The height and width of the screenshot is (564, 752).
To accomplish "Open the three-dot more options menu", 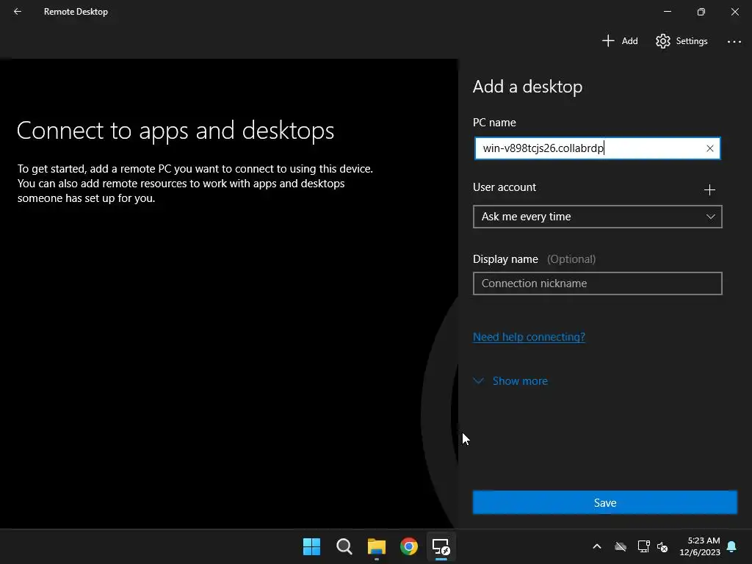I will (734, 42).
